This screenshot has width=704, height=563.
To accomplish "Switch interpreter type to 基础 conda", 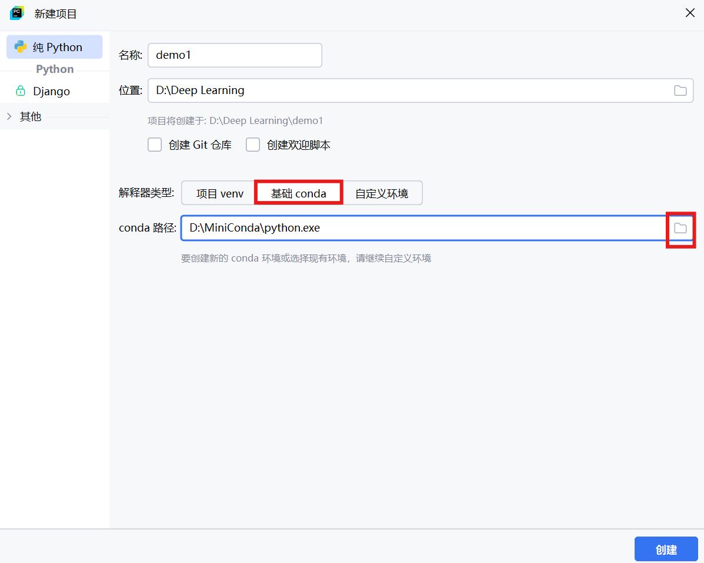I will tap(299, 193).
